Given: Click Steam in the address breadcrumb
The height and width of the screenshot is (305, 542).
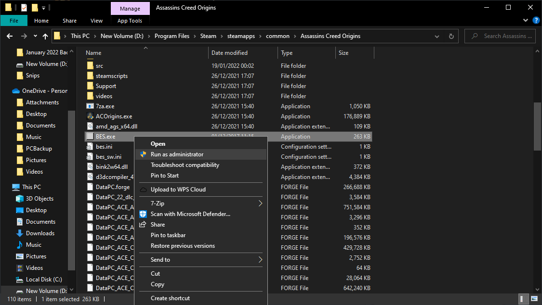Looking at the screenshot, I should (x=208, y=36).
